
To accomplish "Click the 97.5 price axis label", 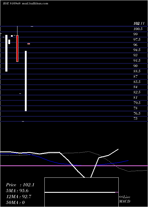I will click(137, 39).
